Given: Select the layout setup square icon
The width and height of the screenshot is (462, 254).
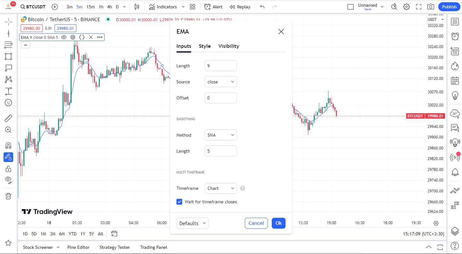Looking at the screenshot, I should click(351, 7).
